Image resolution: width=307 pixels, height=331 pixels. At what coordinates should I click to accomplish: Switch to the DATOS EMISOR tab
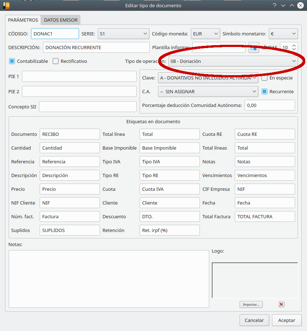(x=61, y=20)
